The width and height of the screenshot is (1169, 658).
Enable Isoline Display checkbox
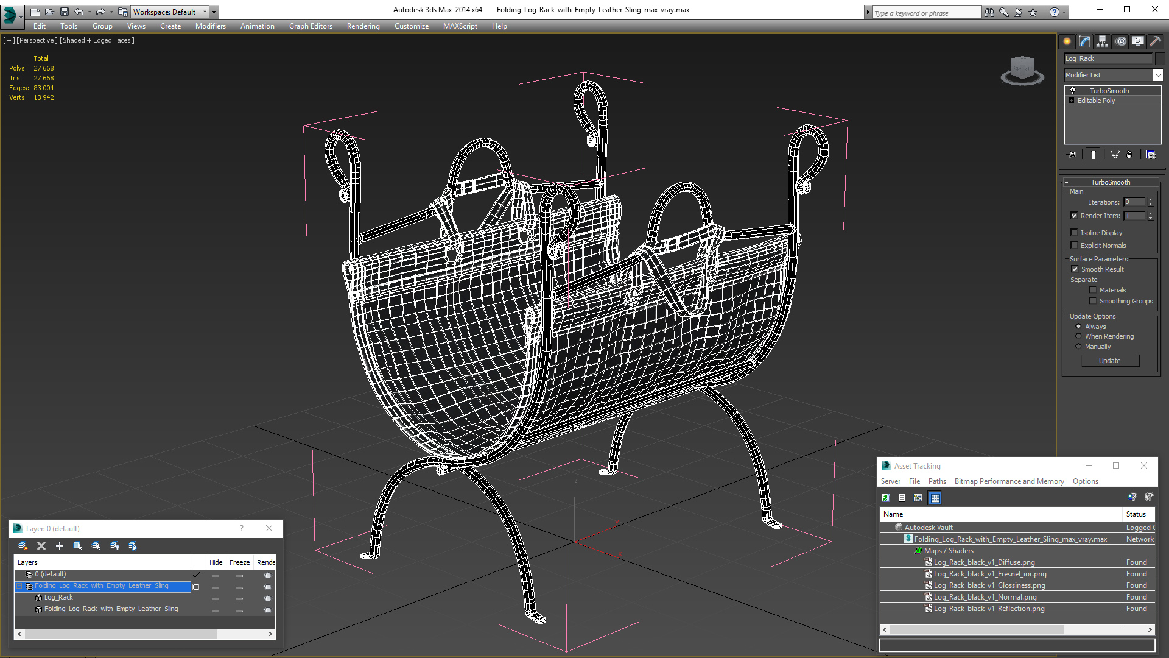[x=1075, y=233]
